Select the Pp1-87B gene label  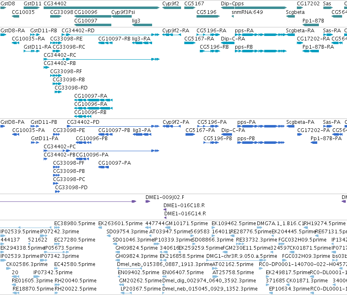[313, 20]
